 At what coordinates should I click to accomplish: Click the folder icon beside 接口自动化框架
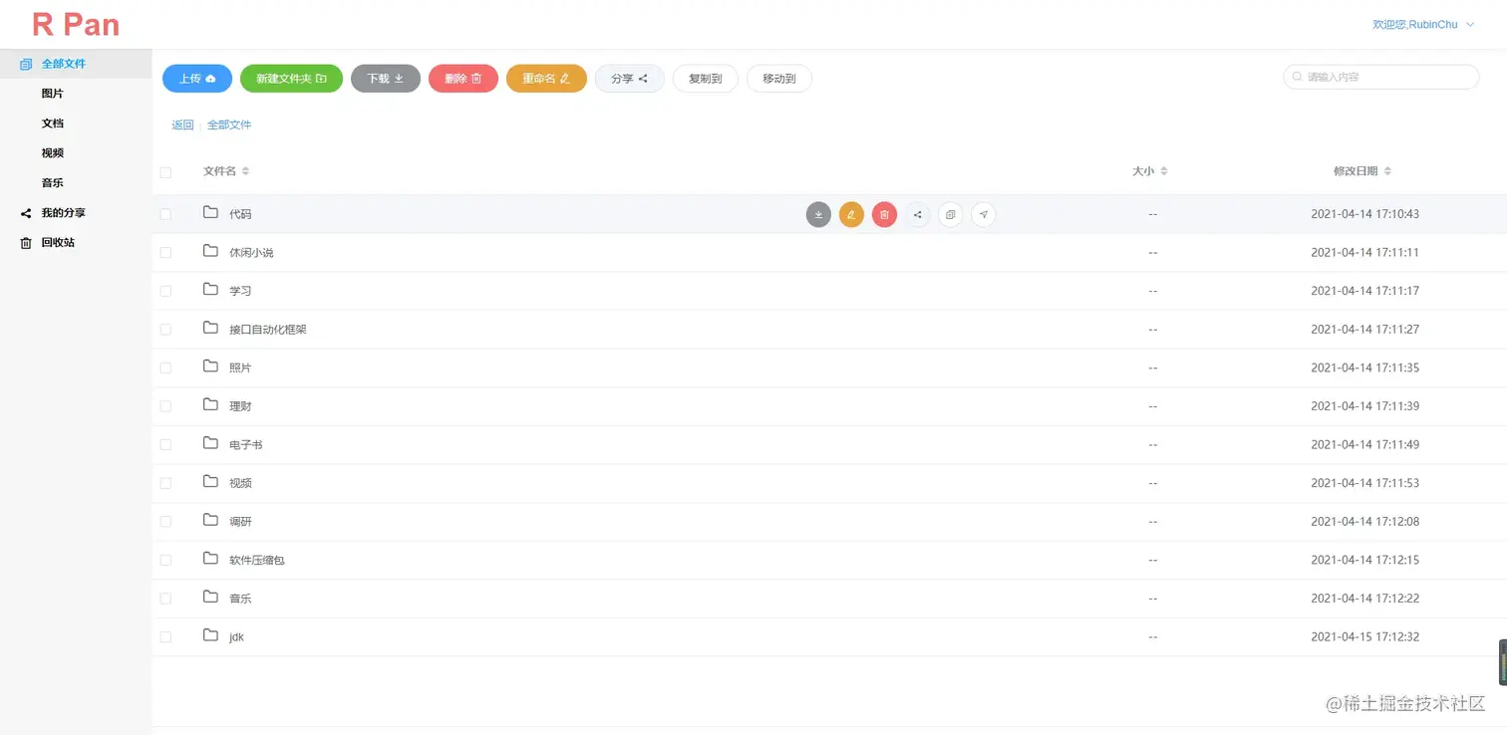(210, 328)
